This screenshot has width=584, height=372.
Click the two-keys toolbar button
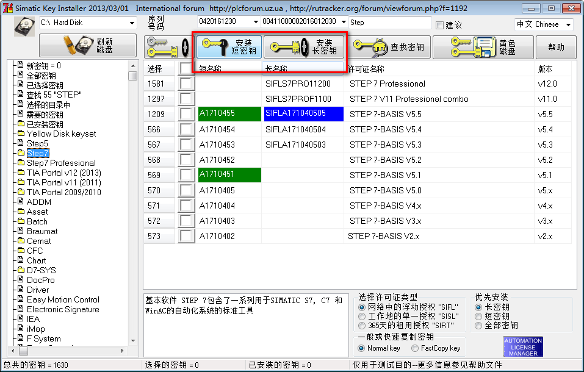click(x=168, y=47)
